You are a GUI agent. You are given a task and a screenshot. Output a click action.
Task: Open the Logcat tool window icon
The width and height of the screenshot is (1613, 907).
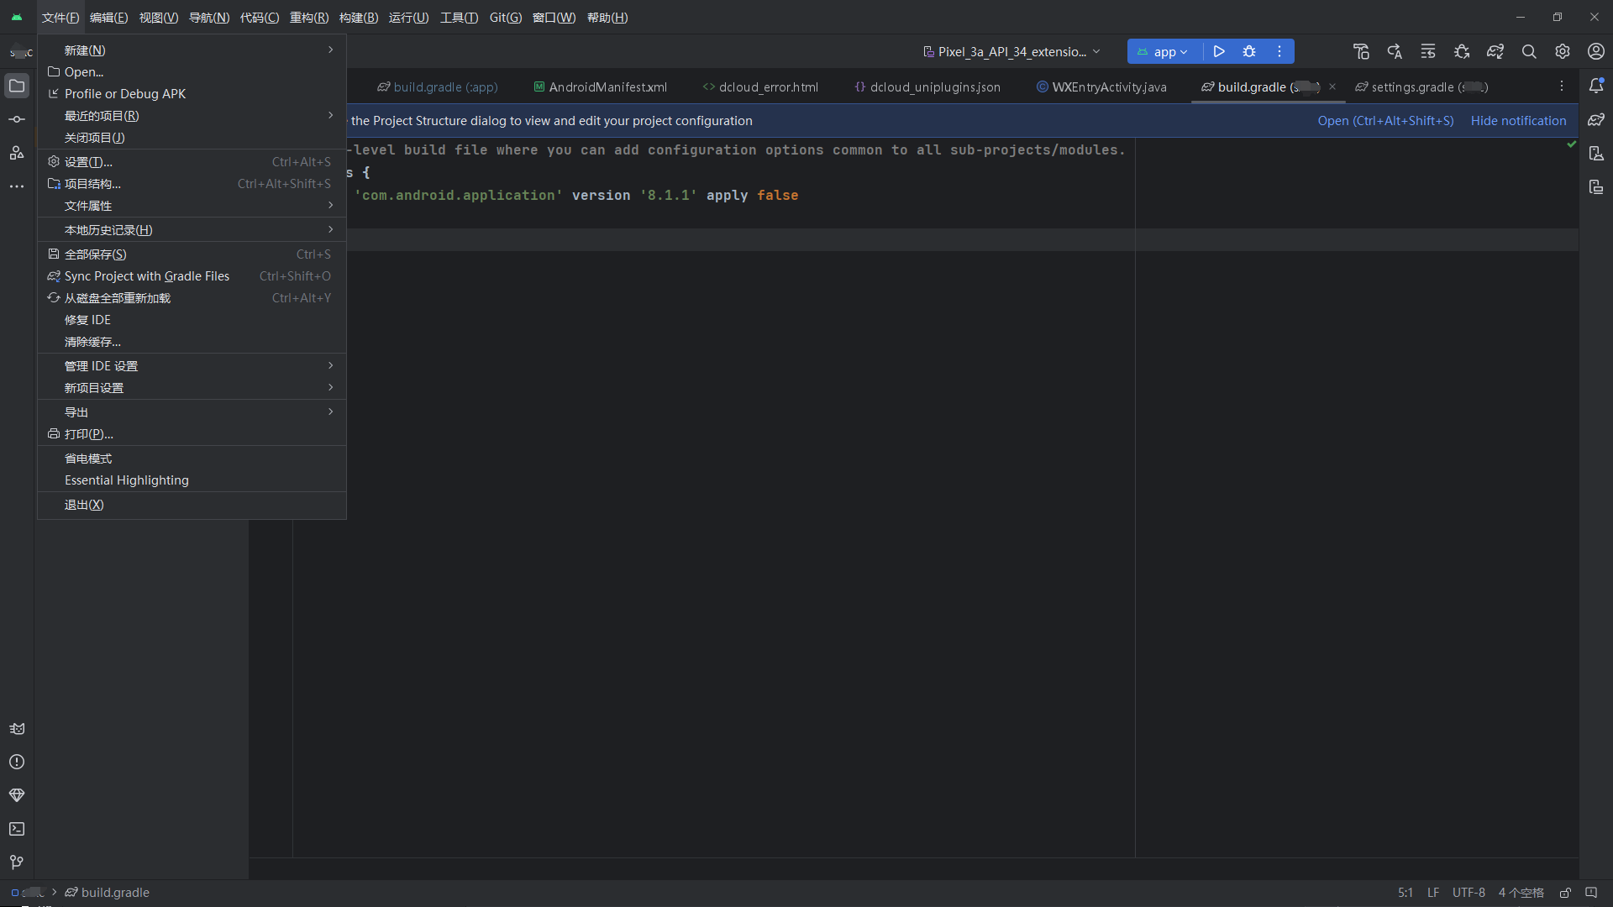click(17, 729)
